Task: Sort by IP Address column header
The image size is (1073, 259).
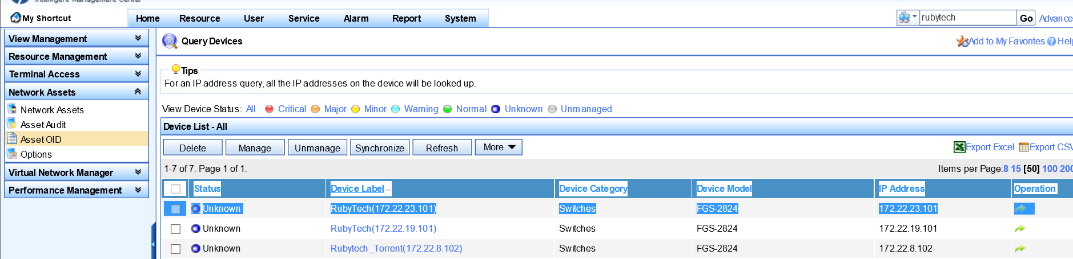Action: [902, 188]
